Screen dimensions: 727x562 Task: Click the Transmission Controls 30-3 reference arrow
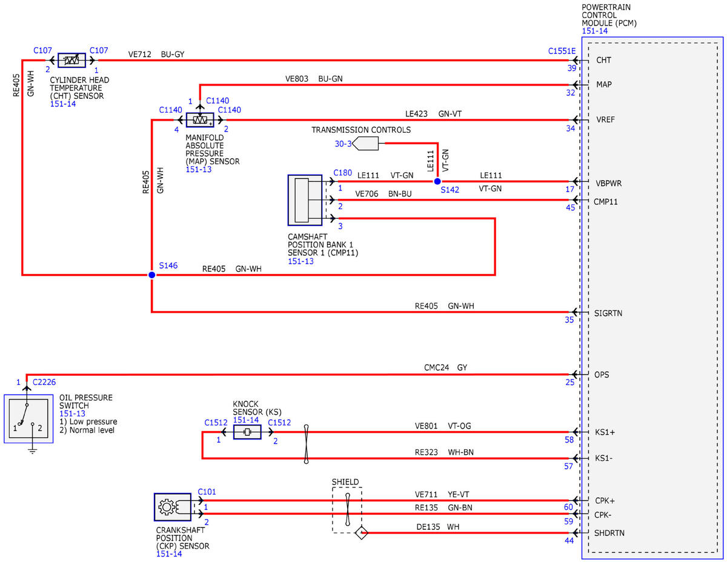coord(365,144)
